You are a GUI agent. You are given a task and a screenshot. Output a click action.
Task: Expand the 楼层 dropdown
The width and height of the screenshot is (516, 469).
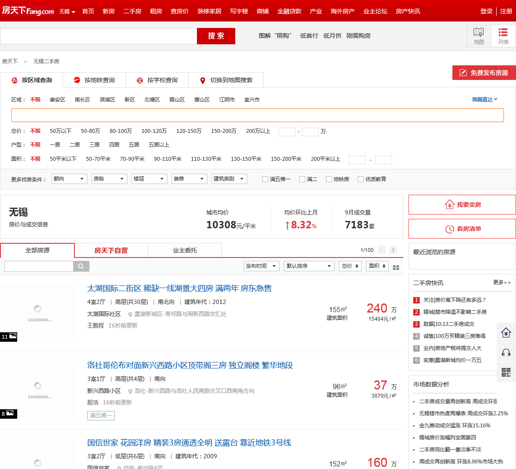149,179
